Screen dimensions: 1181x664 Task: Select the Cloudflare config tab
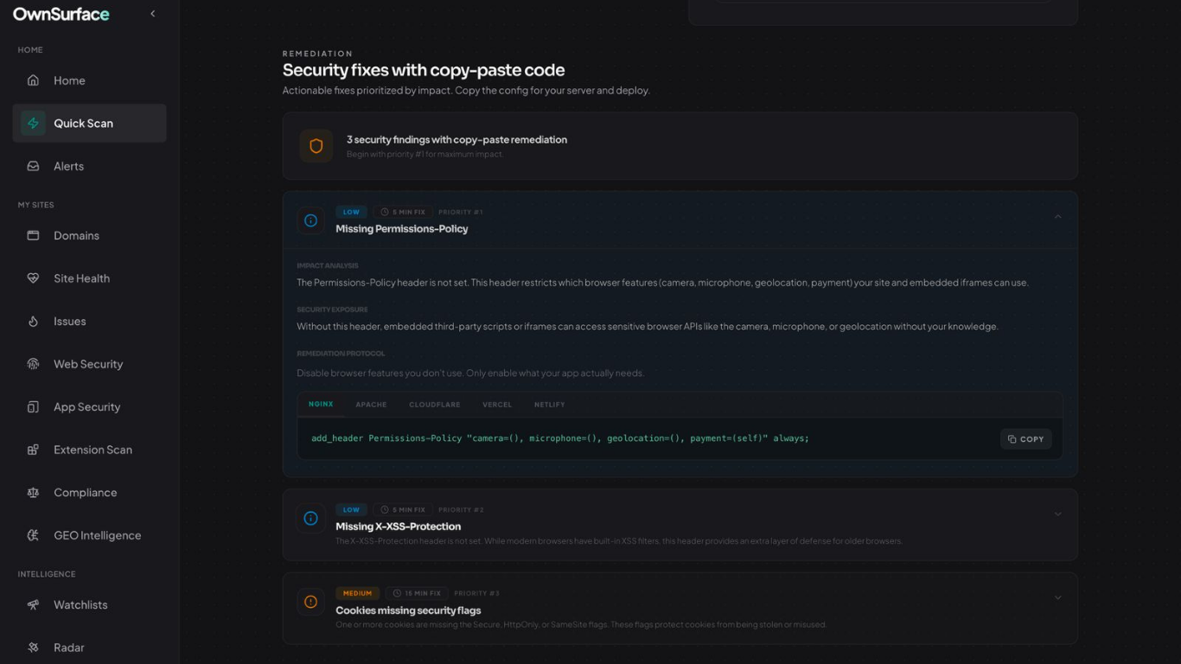tap(434, 405)
